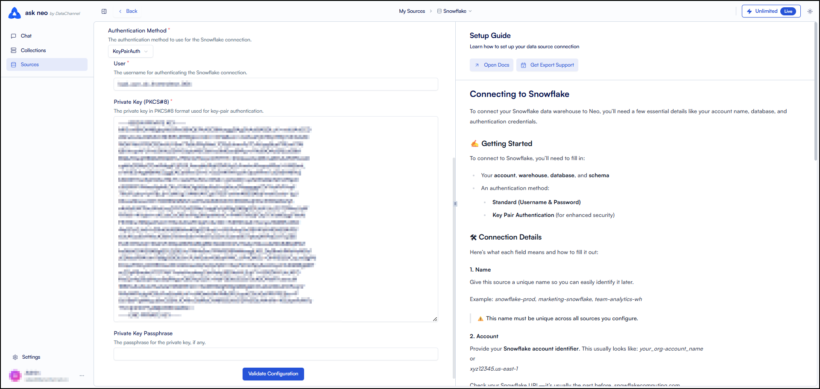This screenshot has height=389, width=820.
Task: Open the Collections section
Action: [x=47, y=50]
